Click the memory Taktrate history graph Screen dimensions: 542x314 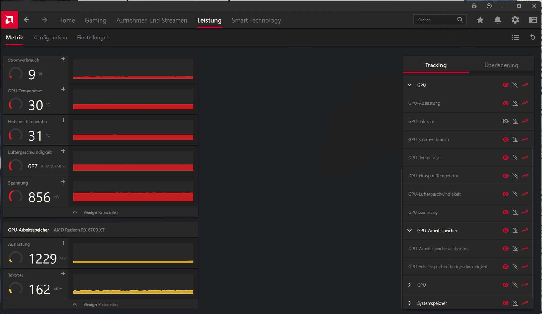pyautogui.click(x=133, y=284)
